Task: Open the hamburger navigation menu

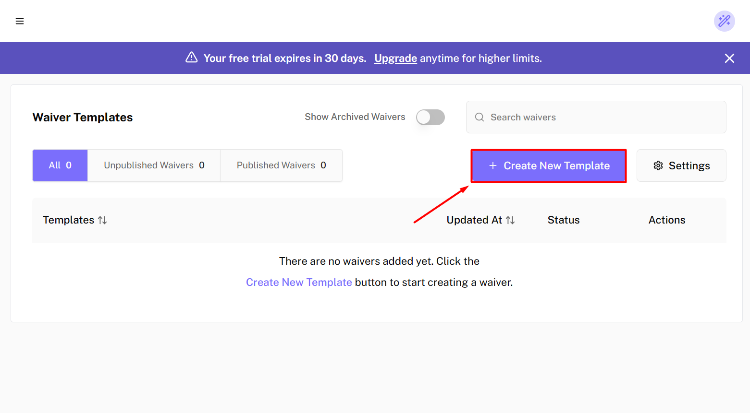Action: [x=20, y=21]
